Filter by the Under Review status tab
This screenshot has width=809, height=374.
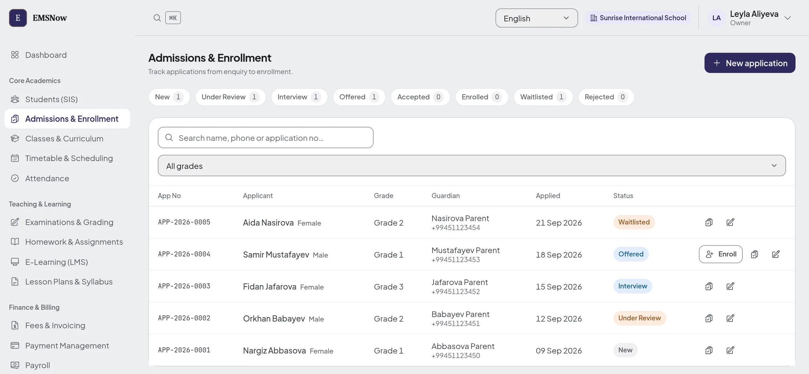(231, 97)
